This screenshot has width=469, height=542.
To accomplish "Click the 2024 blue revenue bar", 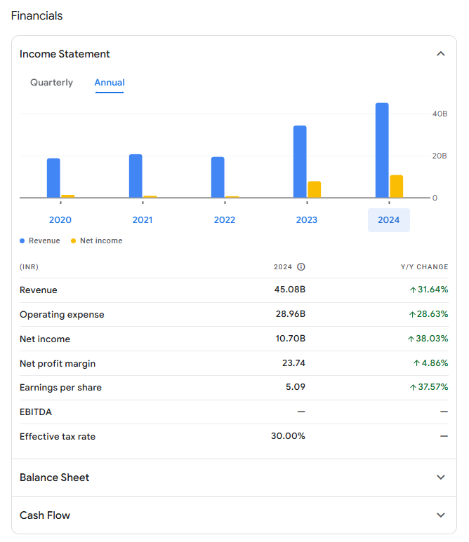I will pos(382,150).
